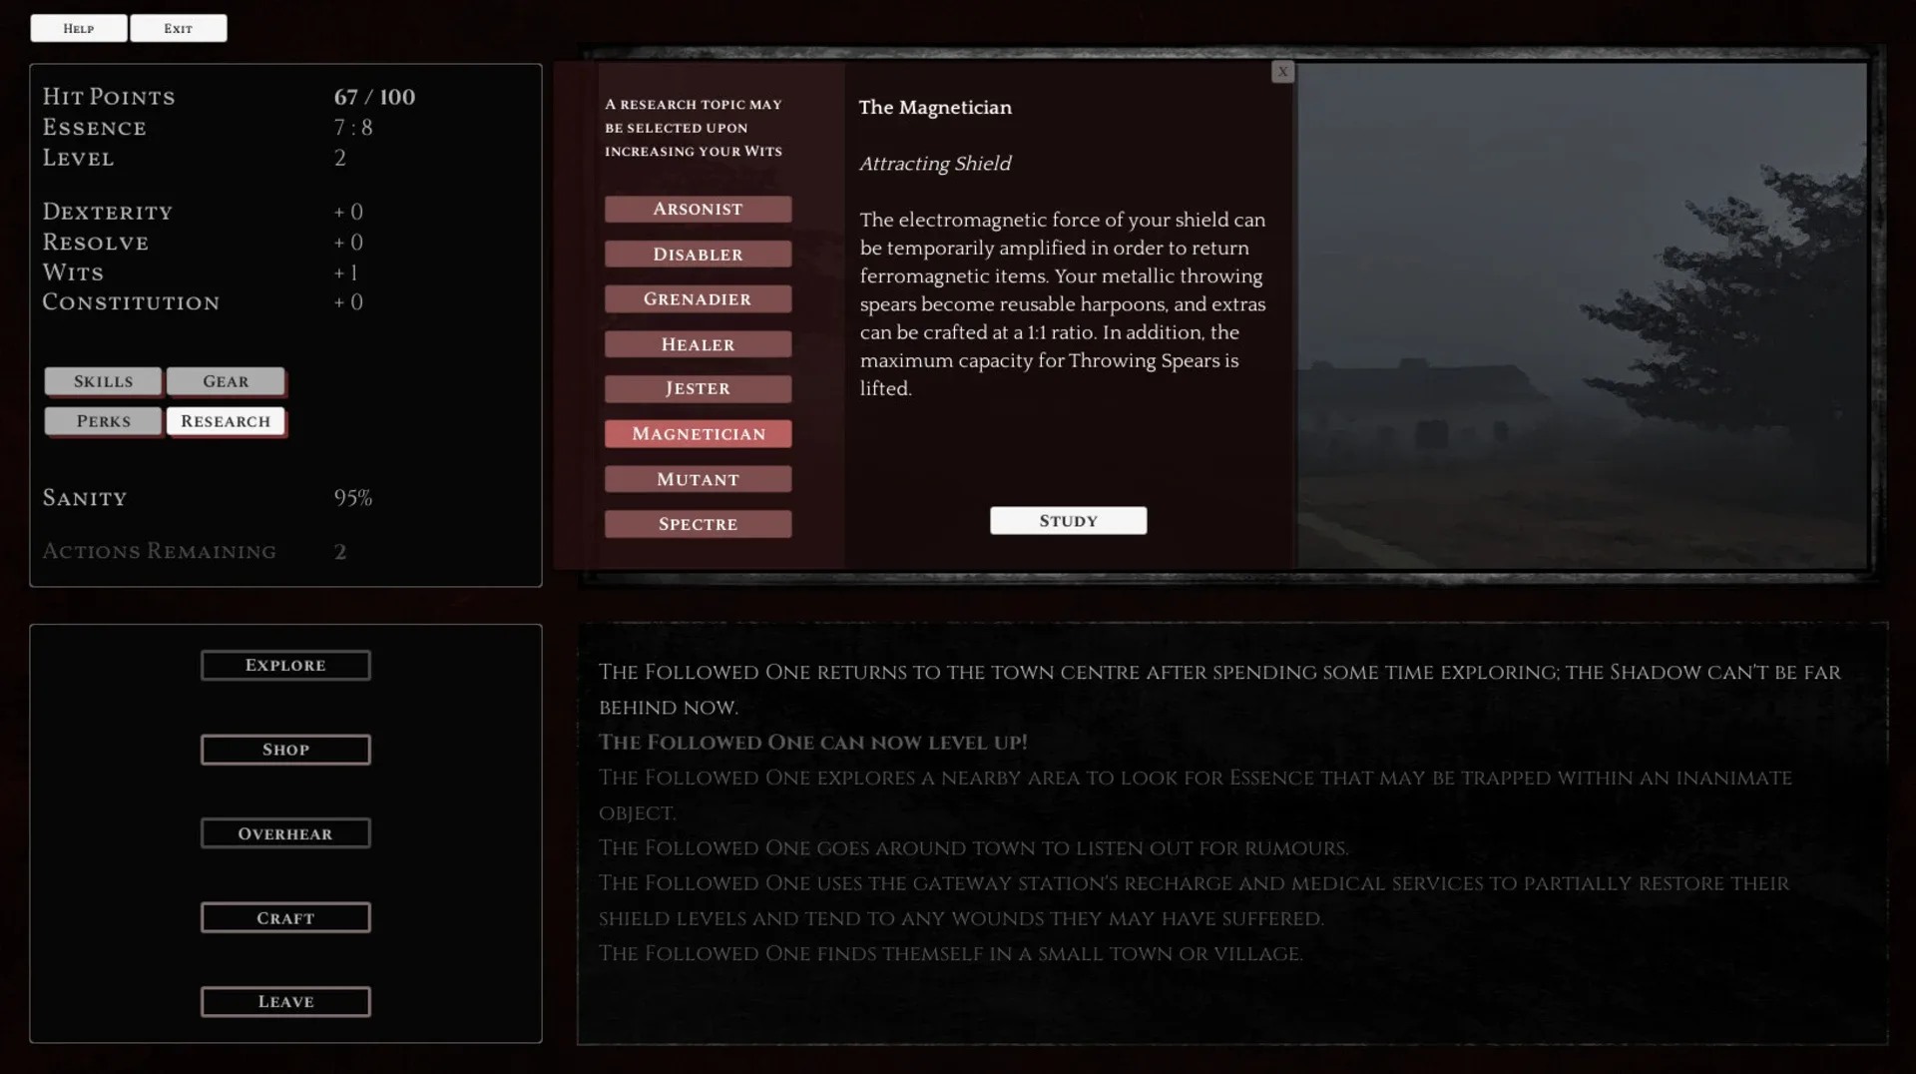This screenshot has height=1074, width=1916.
Task: Open the Help menu
Action: (79, 28)
